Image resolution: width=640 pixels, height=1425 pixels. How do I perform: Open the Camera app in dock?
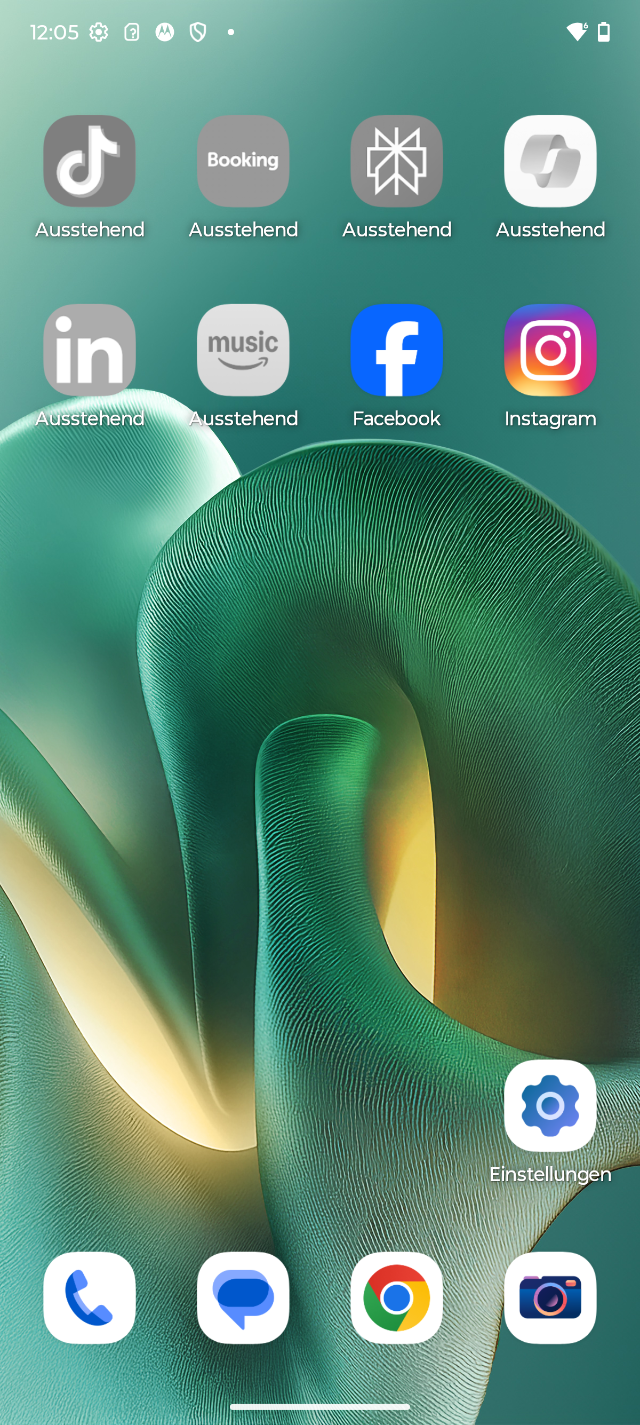pos(550,1298)
